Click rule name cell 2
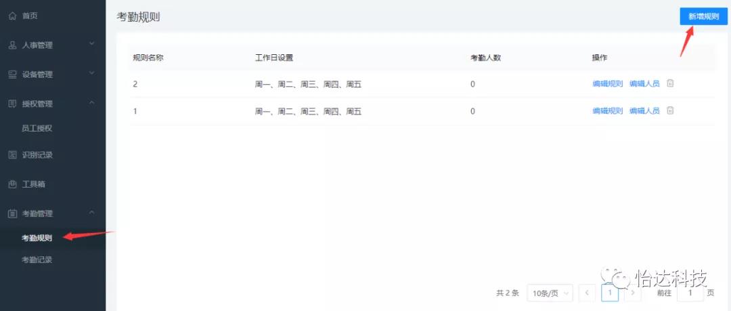731x311 pixels. [135, 84]
